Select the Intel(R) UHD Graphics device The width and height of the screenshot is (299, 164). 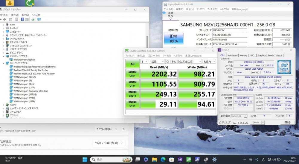click(x=24, y=60)
